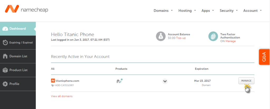Click the products icon for titanicphone.com
The width and height of the screenshot is (270, 109).
click(119, 81)
